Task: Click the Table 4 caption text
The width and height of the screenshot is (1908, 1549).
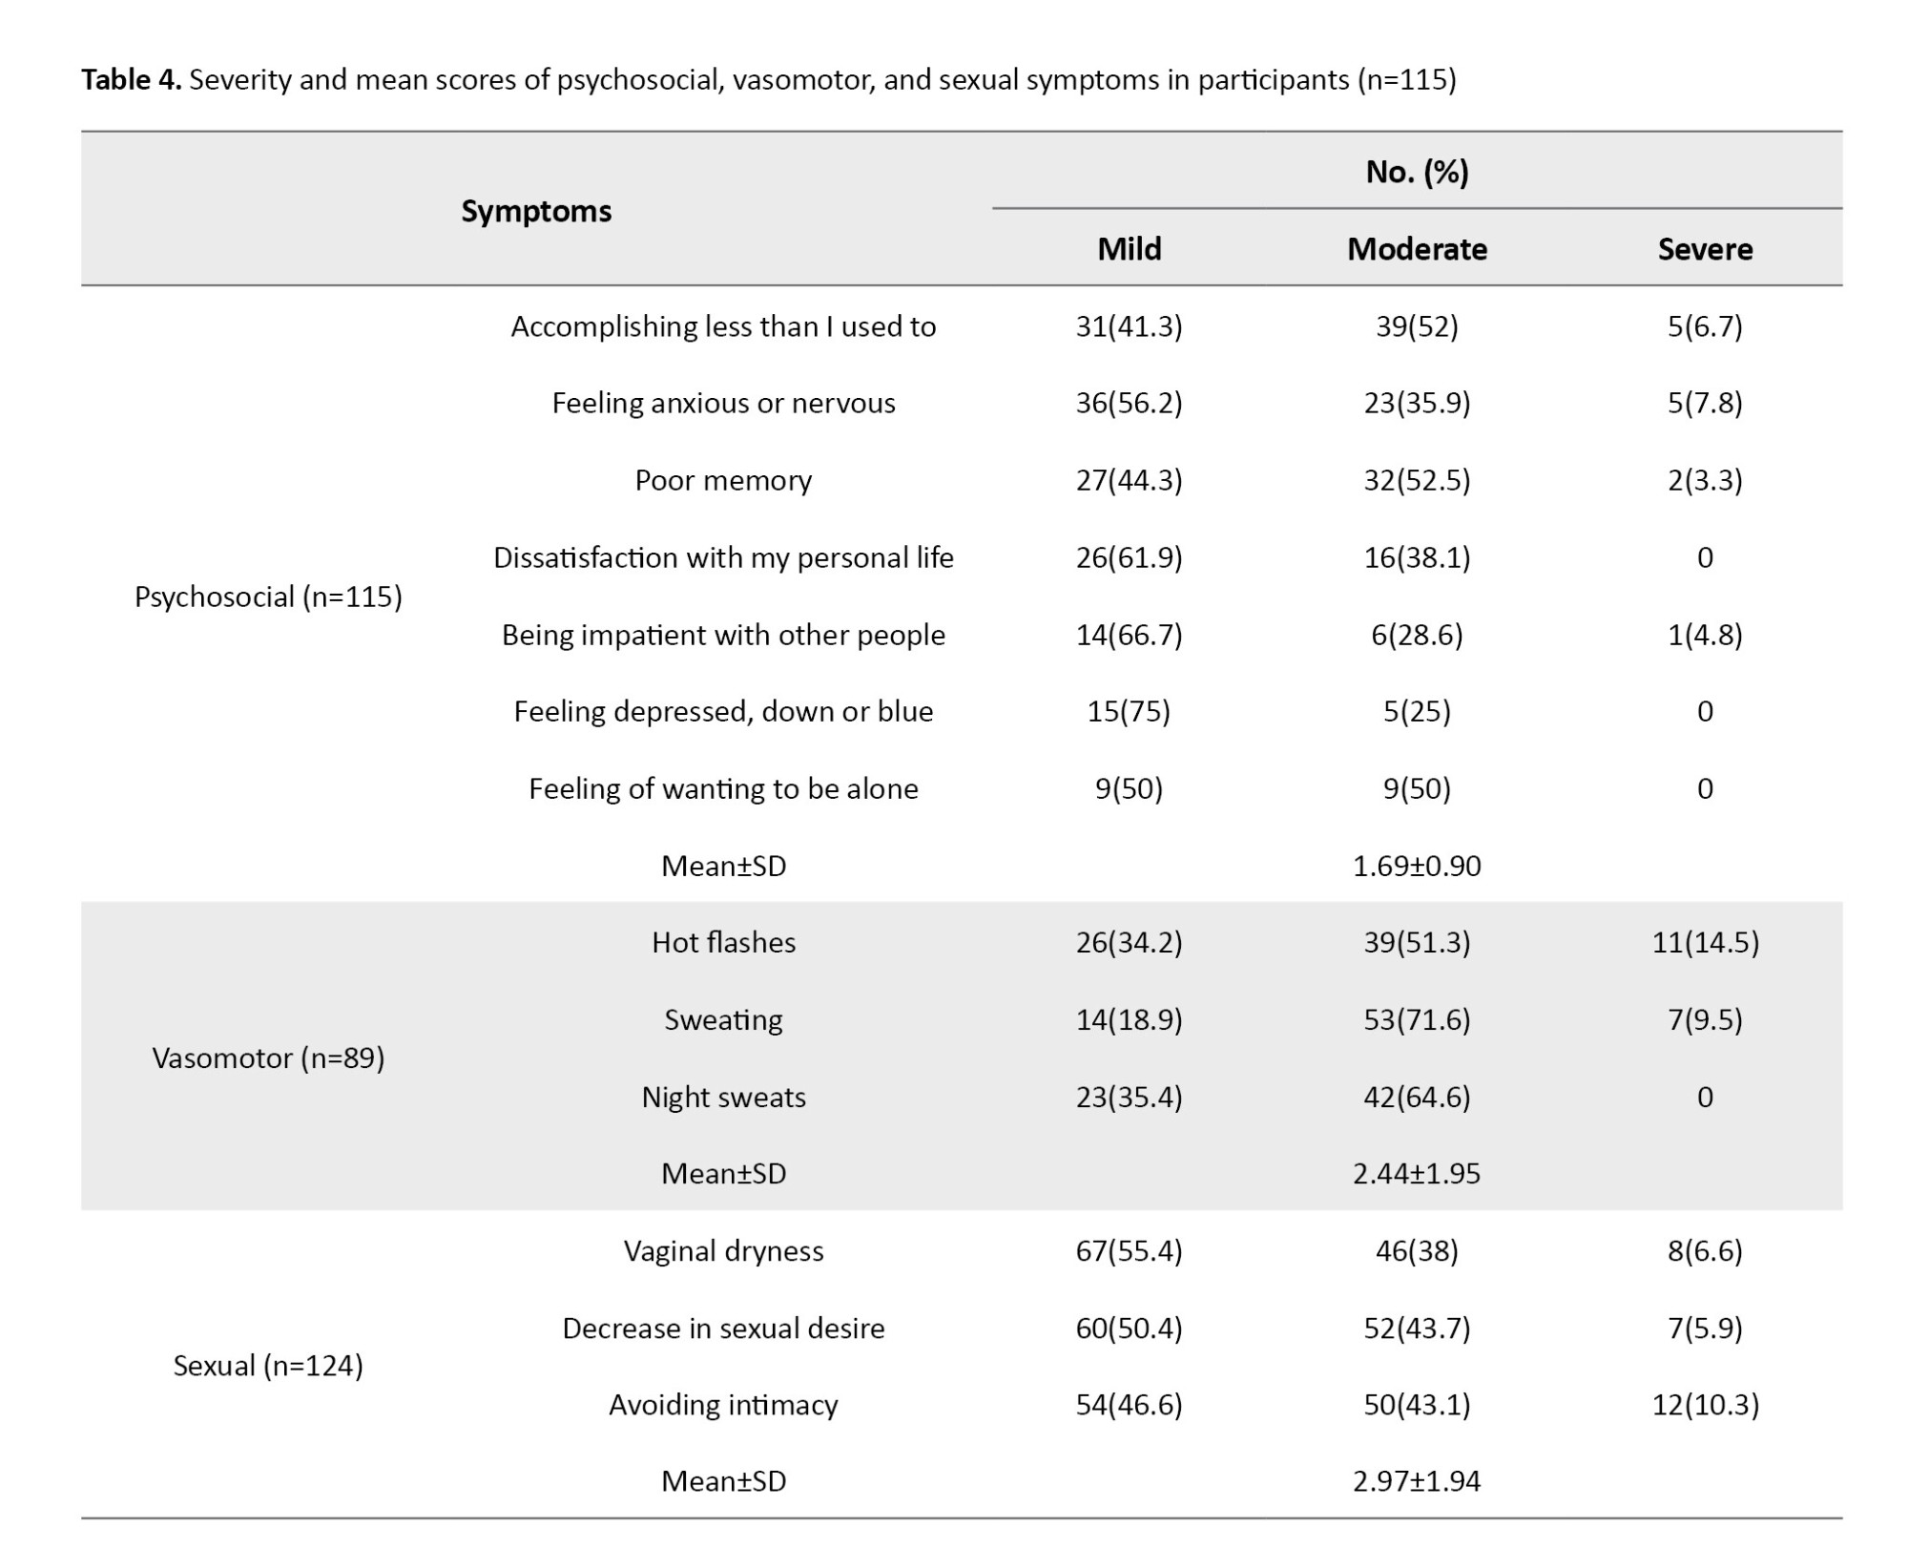Action: point(768,79)
